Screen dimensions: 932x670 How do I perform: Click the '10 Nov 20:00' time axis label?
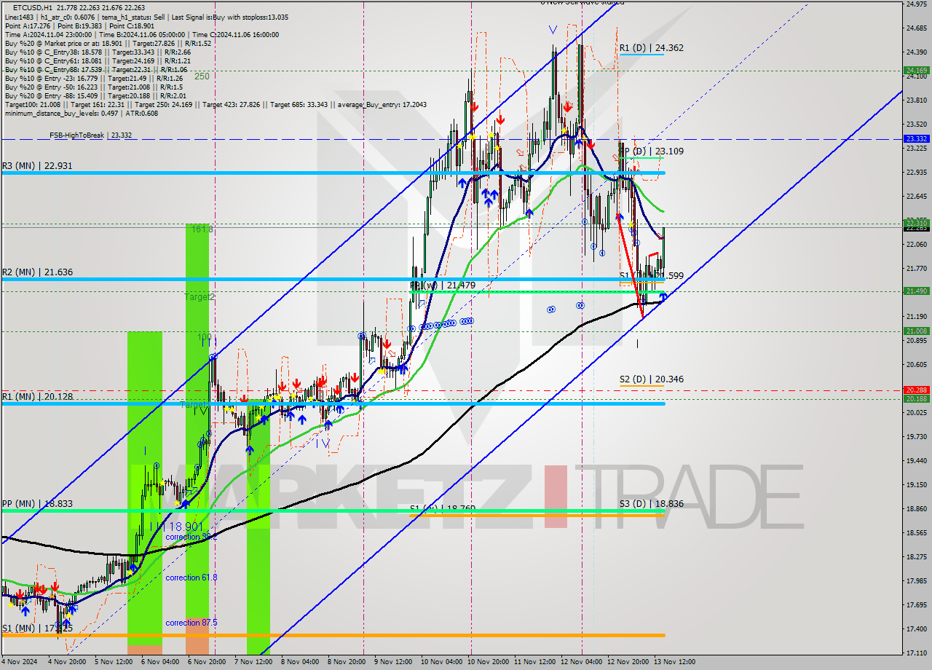point(487,662)
